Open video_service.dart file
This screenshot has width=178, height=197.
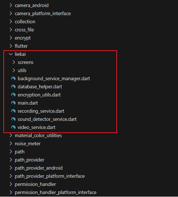[37, 128]
